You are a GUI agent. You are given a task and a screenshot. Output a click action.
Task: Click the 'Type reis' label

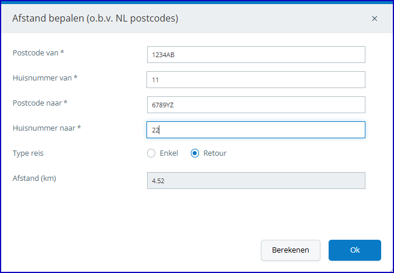tap(28, 153)
